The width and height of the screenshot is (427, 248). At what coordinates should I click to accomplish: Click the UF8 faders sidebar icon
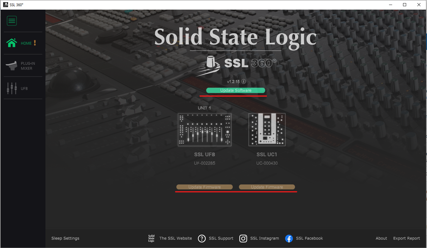(x=12, y=88)
